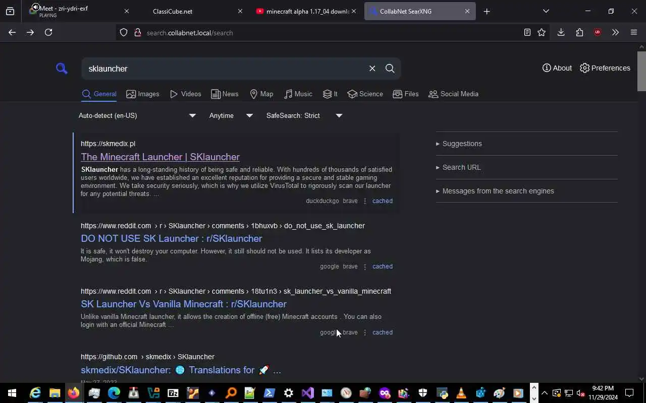Click the muted volume tray icon

coord(580,393)
